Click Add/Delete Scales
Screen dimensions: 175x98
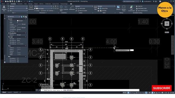pyautogui.click(x=141, y=8)
